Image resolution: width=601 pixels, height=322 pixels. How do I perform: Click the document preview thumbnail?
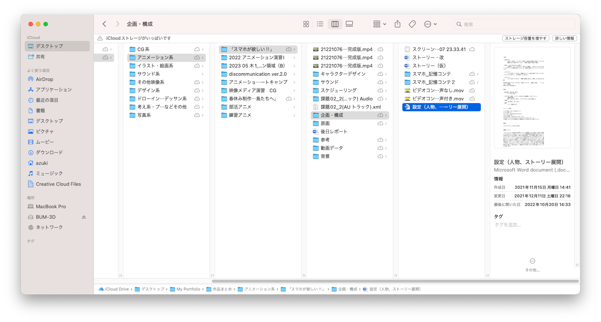(x=532, y=97)
